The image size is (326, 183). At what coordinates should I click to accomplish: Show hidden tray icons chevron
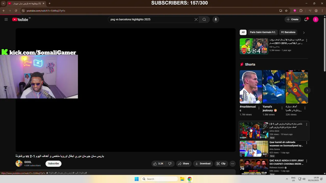pyautogui.click(x=287, y=179)
